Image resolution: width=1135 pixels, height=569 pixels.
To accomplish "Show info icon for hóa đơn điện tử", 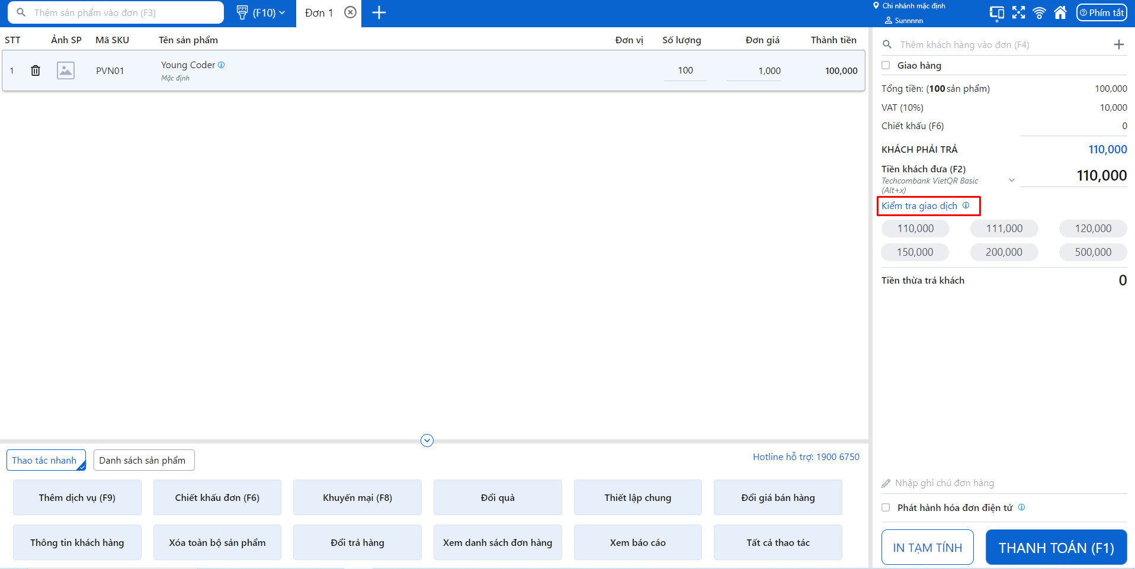I will 1021,507.
